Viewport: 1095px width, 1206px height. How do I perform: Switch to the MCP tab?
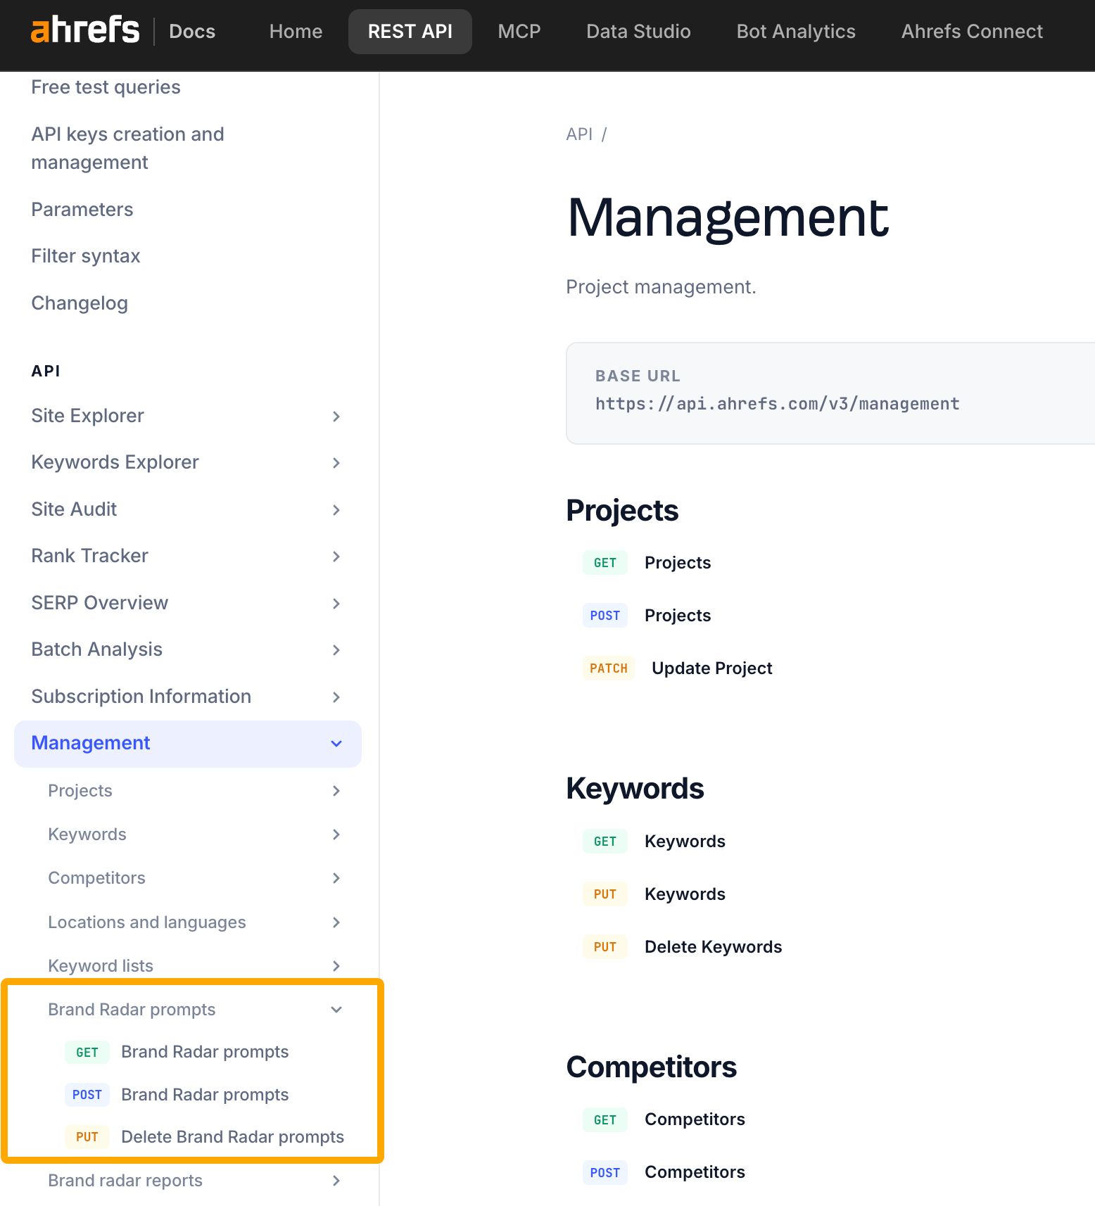519,32
